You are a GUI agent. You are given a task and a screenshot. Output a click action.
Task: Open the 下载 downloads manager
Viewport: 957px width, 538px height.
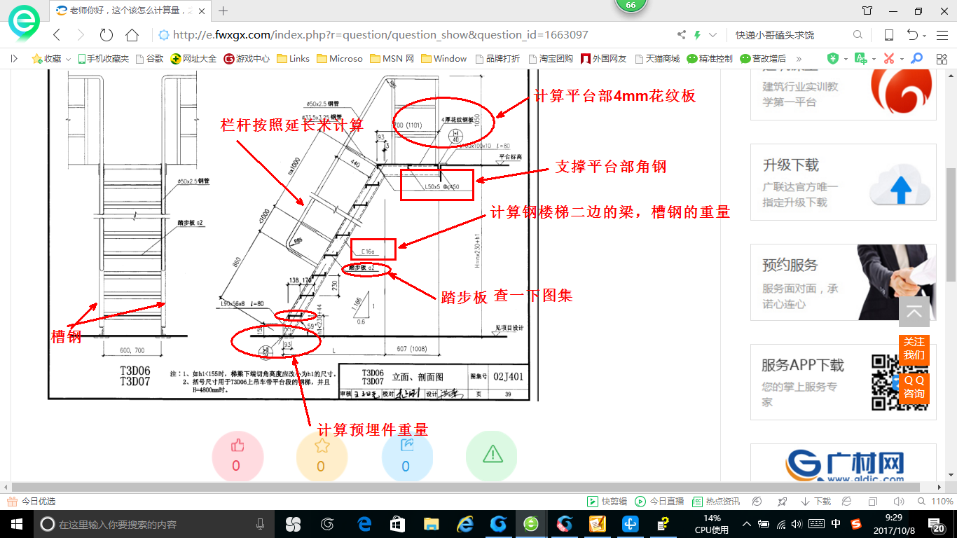pyautogui.click(x=815, y=502)
